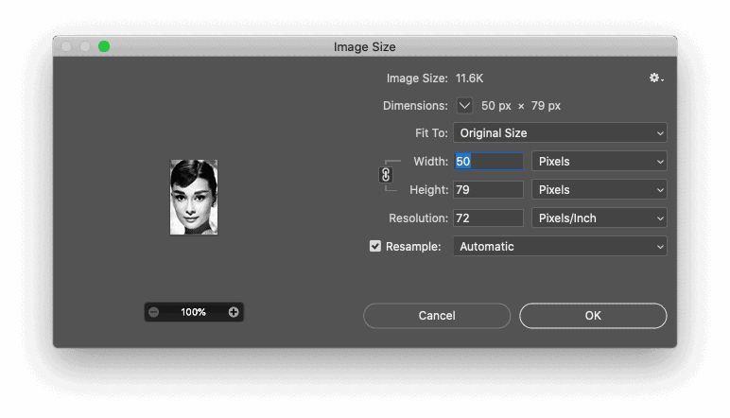Zoom out the preview with minus icon
This screenshot has height=418, width=730.
(154, 312)
